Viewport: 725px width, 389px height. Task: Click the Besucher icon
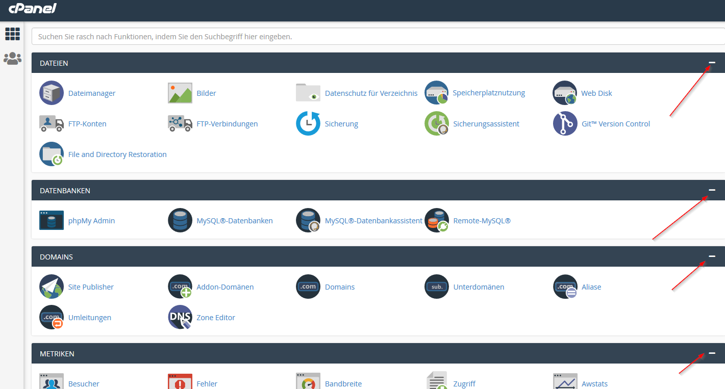(x=52, y=381)
